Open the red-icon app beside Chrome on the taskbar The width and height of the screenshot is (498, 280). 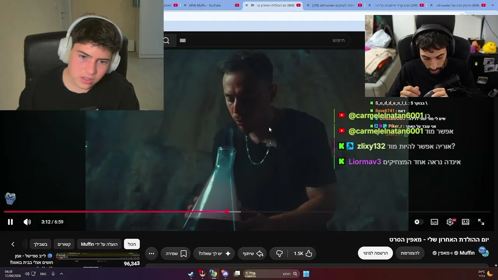202,274
